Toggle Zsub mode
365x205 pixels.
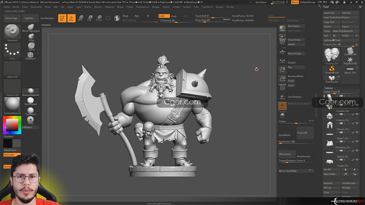point(174,16)
